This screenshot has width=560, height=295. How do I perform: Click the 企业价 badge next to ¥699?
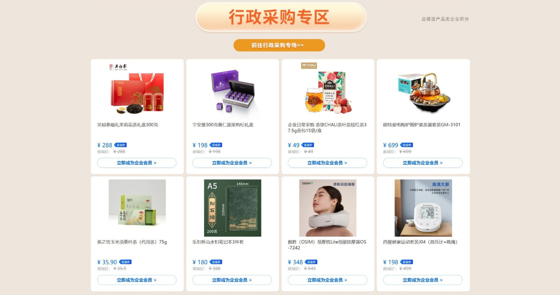(x=407, y=145)
